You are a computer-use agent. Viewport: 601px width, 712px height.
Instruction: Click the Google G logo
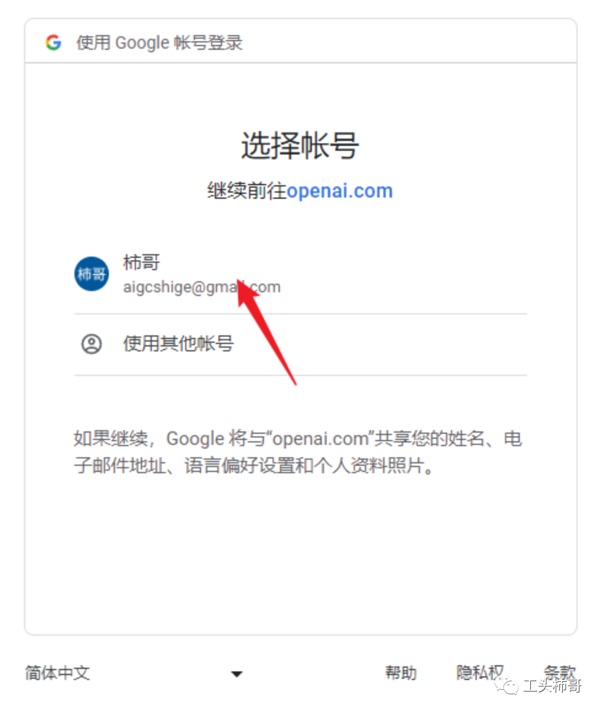pyautogui.click(x=53, y=42)
